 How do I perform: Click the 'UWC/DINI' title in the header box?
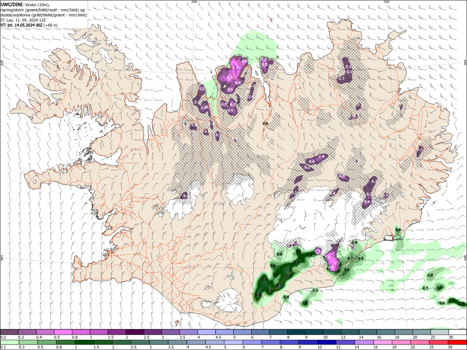[x=11, y=4]
